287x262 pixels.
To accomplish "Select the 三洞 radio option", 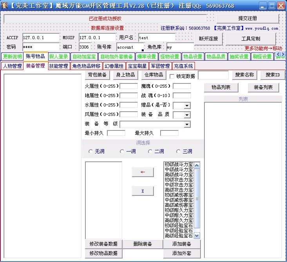I will point(179,152).
